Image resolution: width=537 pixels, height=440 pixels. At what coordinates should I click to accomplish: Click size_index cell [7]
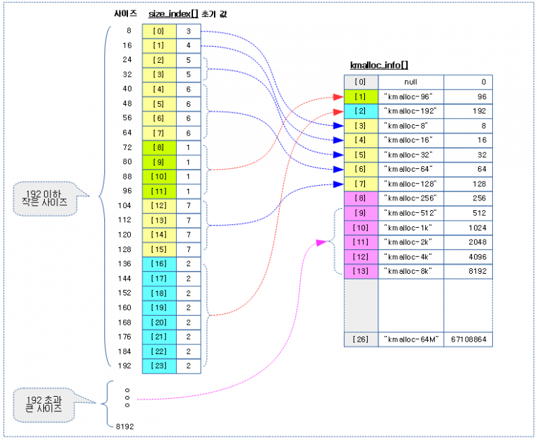159,133
